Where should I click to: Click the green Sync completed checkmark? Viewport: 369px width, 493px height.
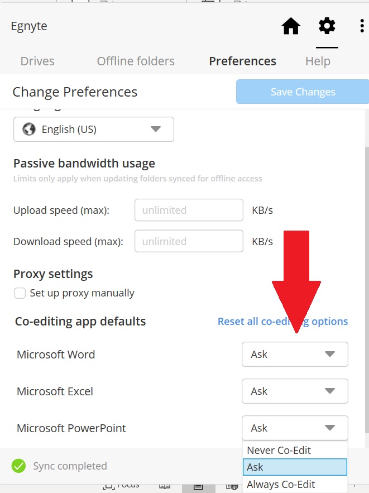tap(19, 466)
